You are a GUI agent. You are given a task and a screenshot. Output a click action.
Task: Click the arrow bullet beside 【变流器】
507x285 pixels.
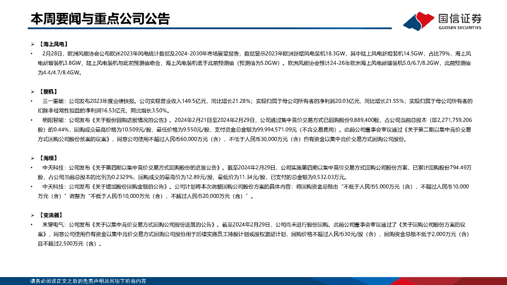[x=32, y=215]
